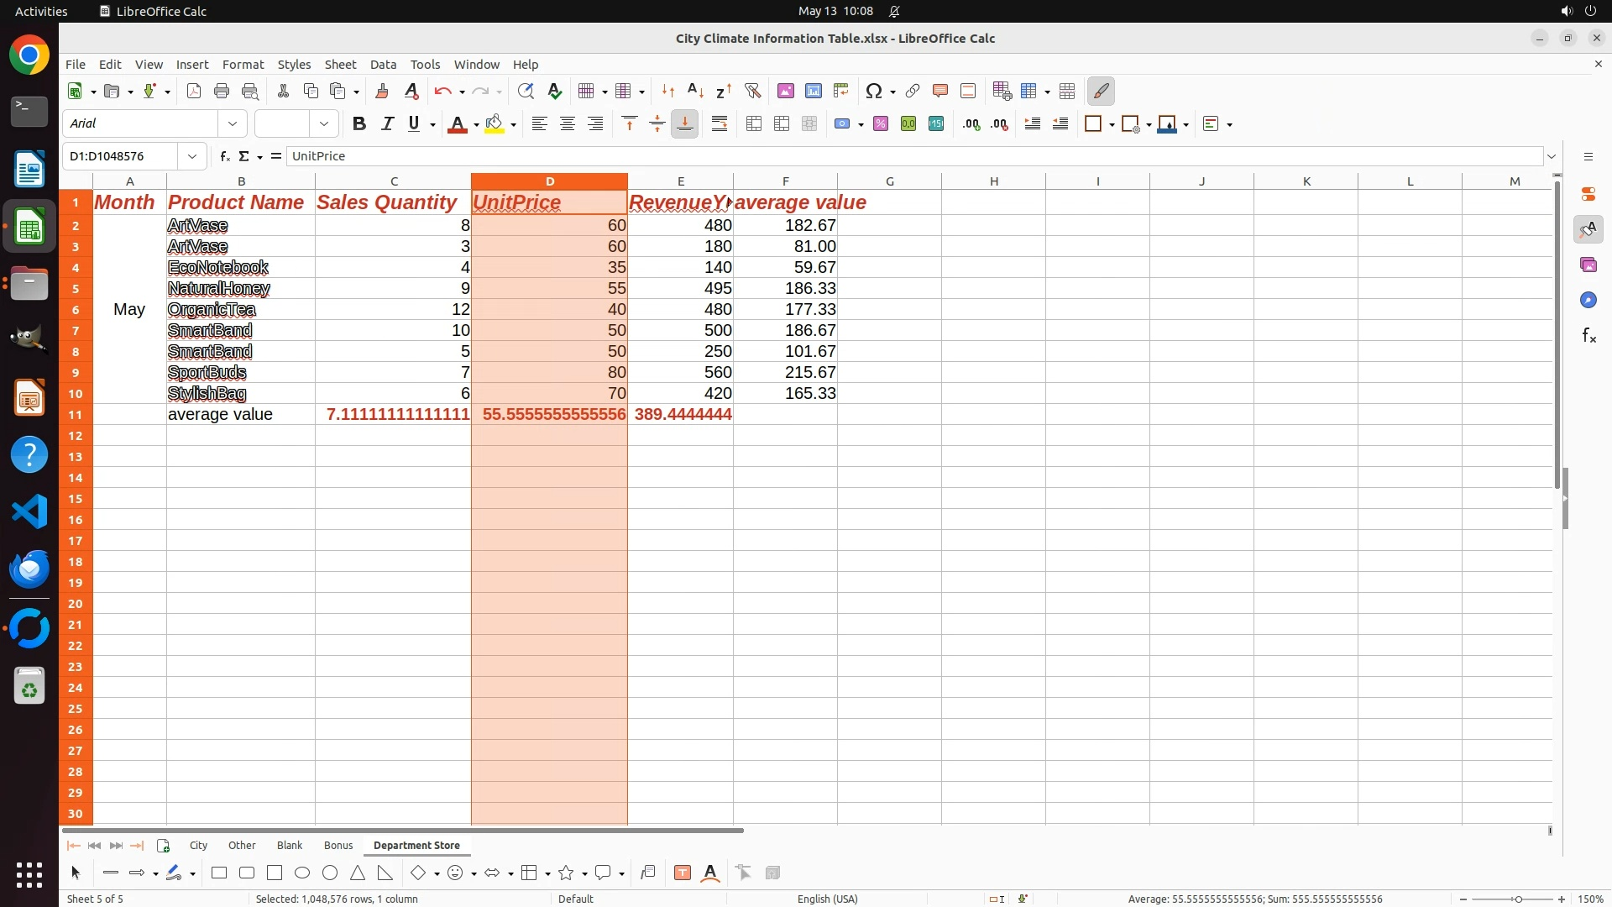Image resolution: width=1612 pixels, height=907 pixels.
Task: Open the Navigator from the sidebar
Action: 1588,301
